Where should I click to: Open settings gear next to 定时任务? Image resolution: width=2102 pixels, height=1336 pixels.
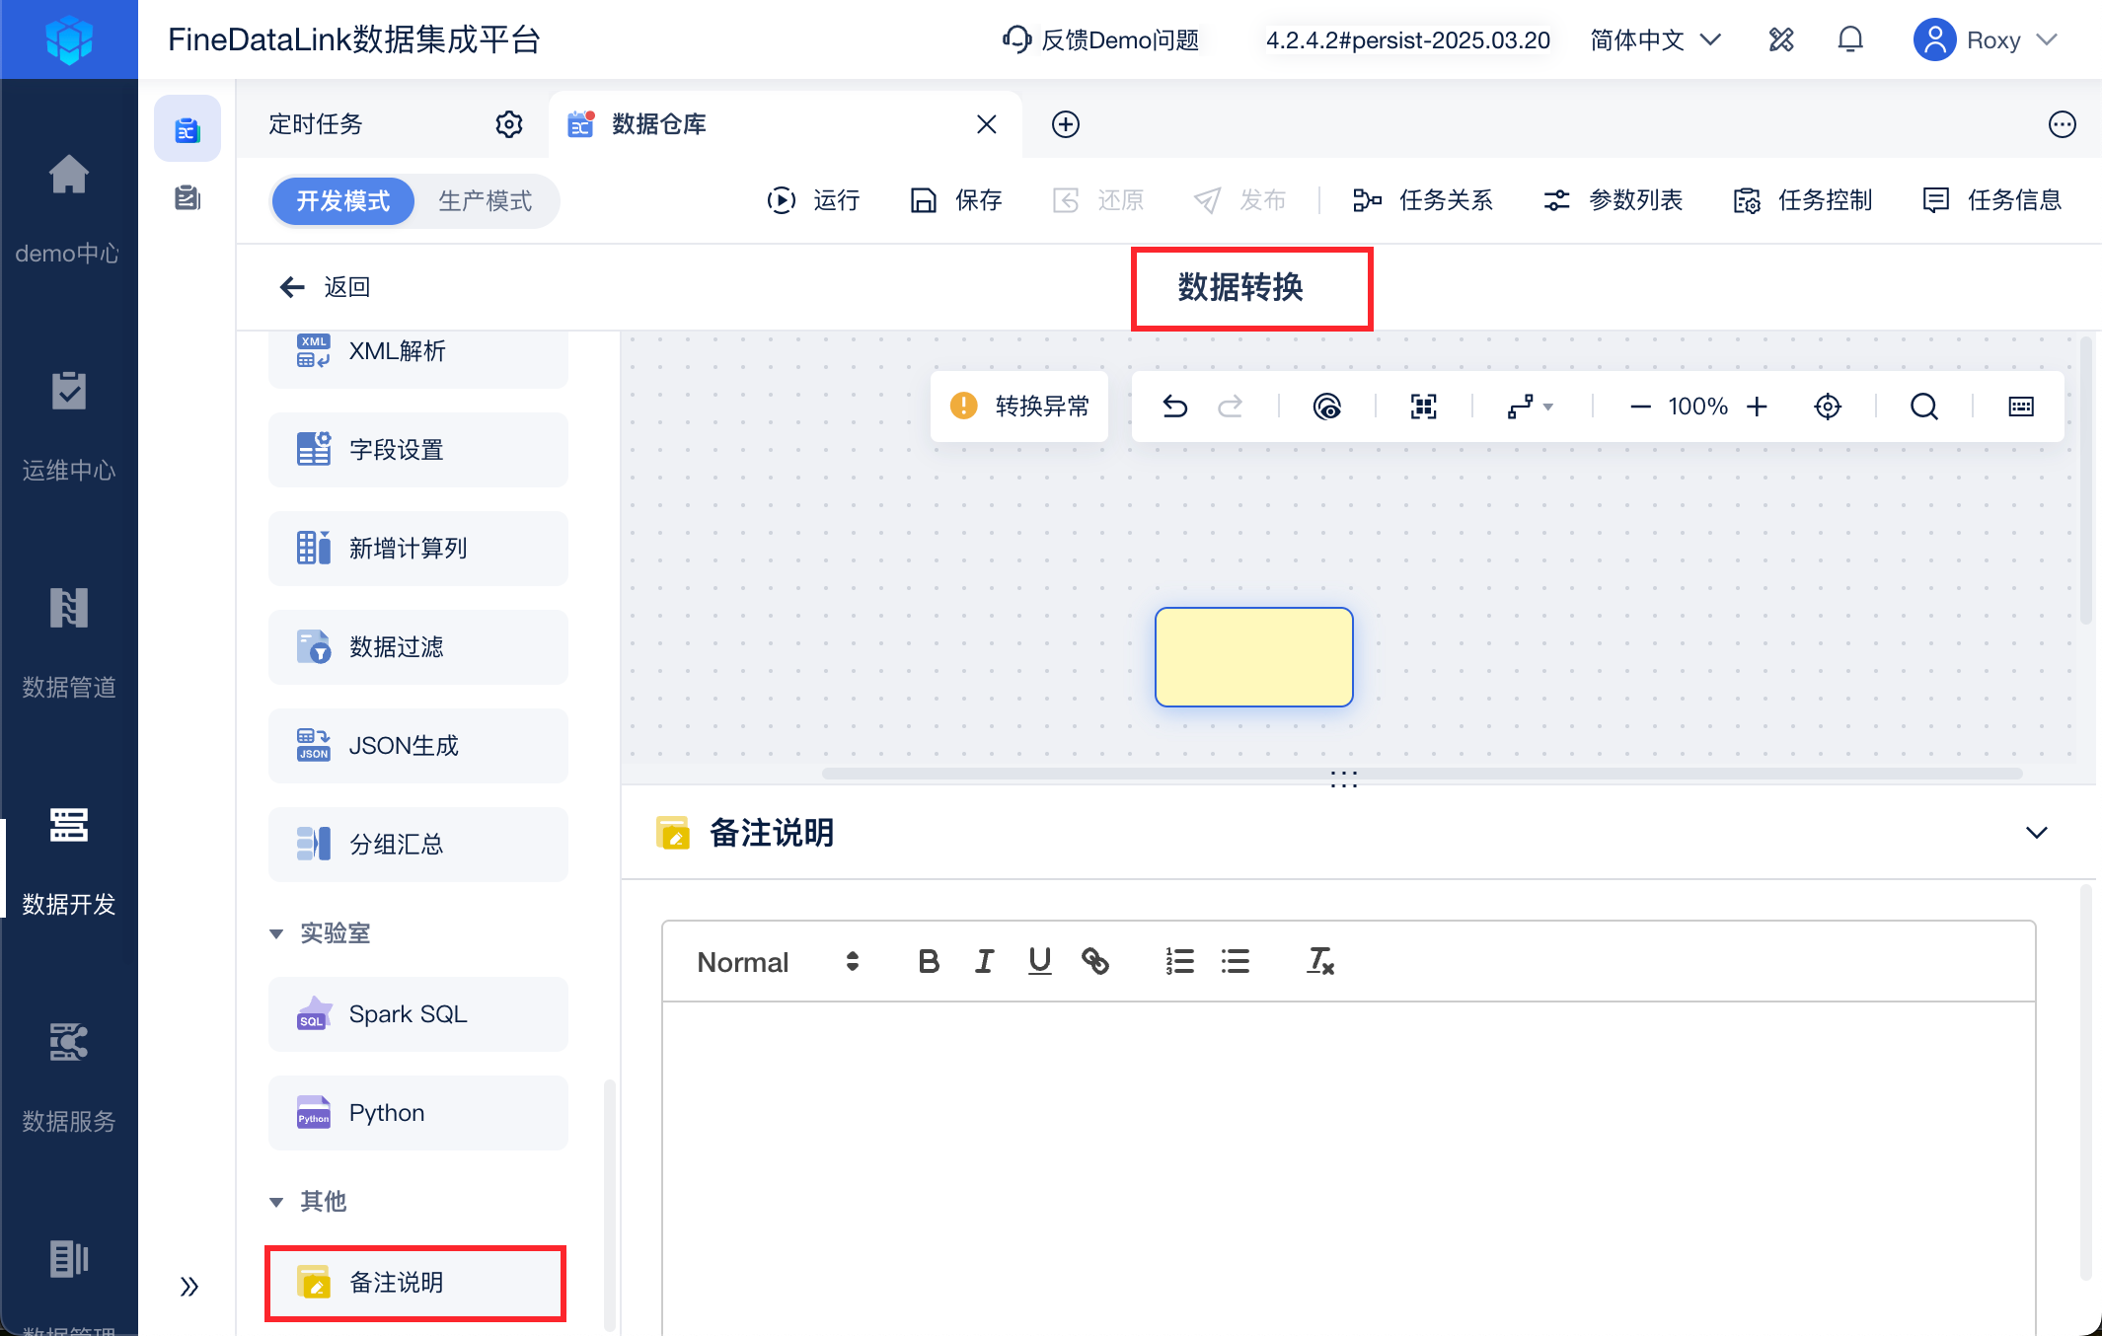coord(509,124)
